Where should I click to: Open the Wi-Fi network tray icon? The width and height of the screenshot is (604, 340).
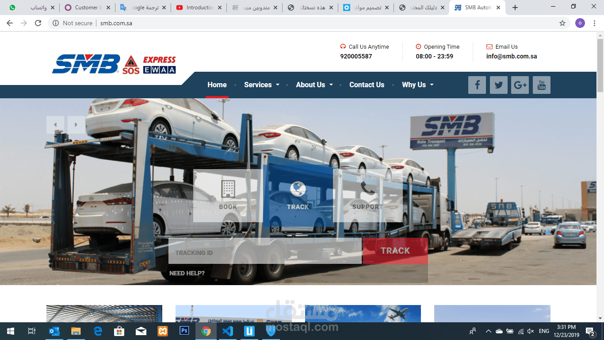click(x=521, y=331)
